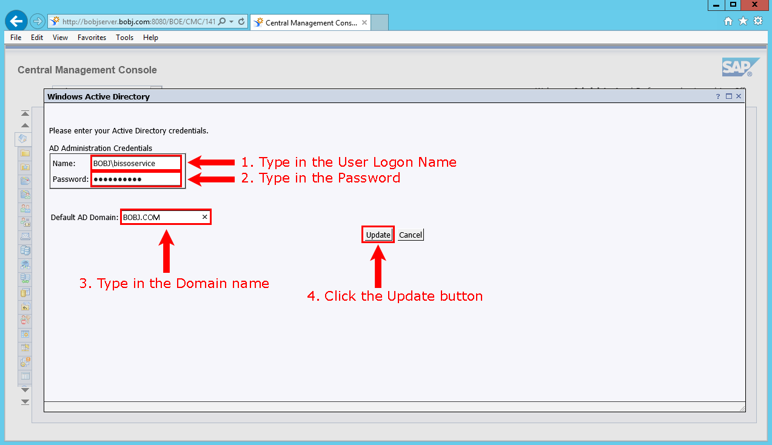Open the blue database Servers sidebar icon
Viewport: 772px width, 445px height.
coord(25,250)
